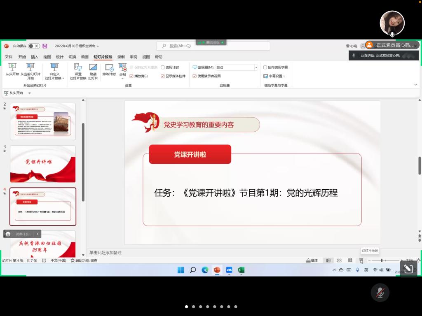
Task: Select slide 3 thumbnail 党课开讲啦
Action: click(43, 164)
